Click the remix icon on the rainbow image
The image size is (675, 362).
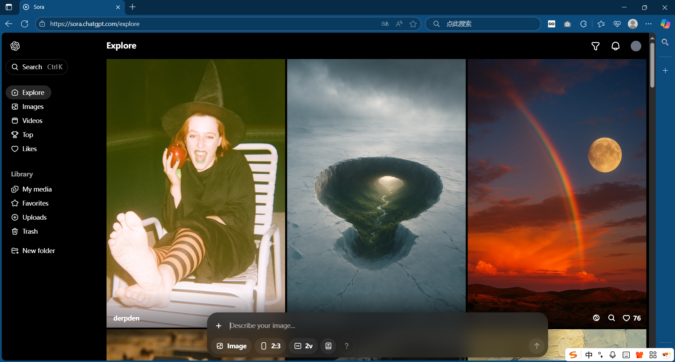point(596,318)
